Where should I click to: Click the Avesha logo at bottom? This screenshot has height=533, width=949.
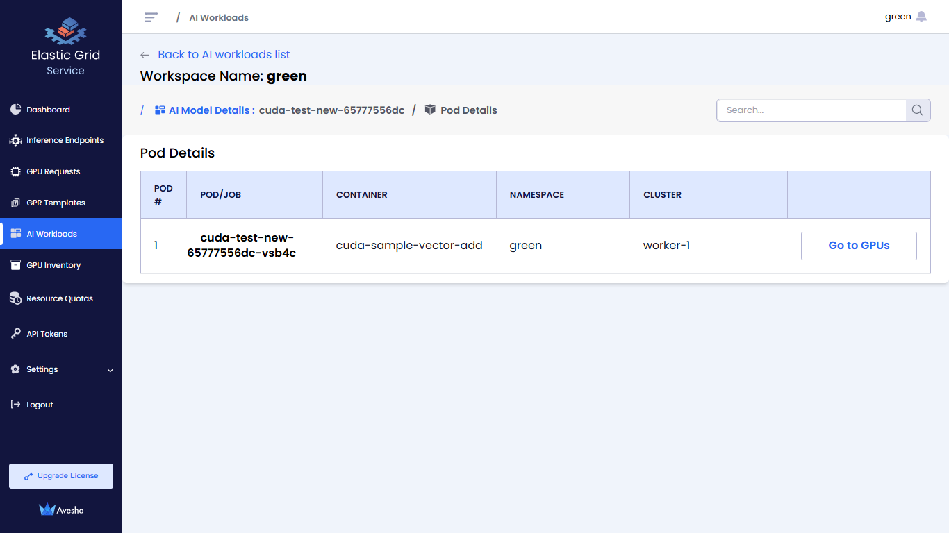(61, 510)
